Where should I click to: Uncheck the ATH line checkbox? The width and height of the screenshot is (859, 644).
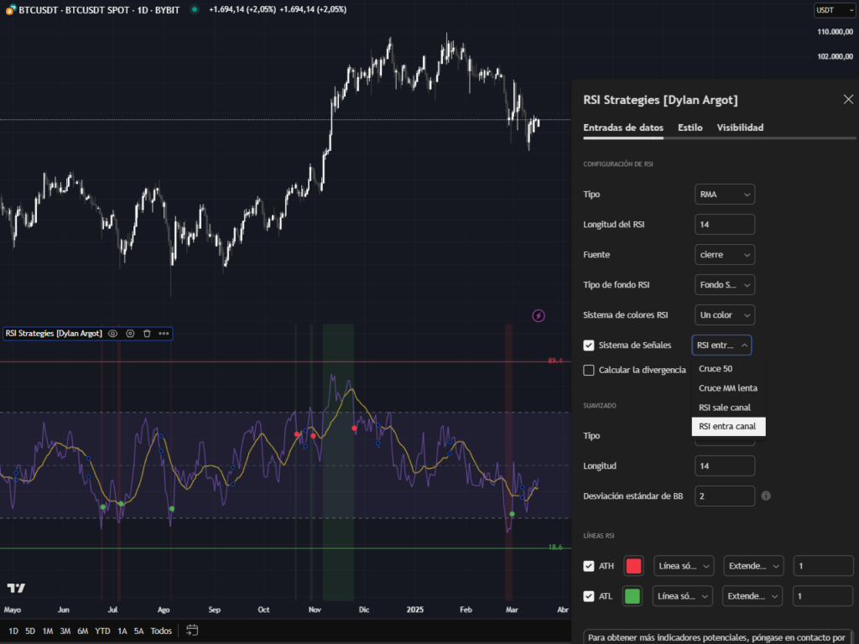(x=589, y=566)
